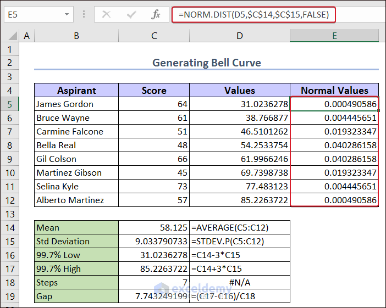The width and height of the screenshot is (386, 308).
Task: Select the Std Deviation label cell
Action: coord(76,241)
